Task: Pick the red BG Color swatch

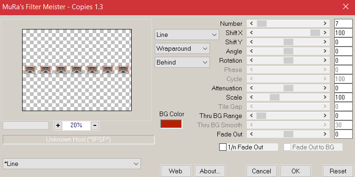Action: click(171, 124)
